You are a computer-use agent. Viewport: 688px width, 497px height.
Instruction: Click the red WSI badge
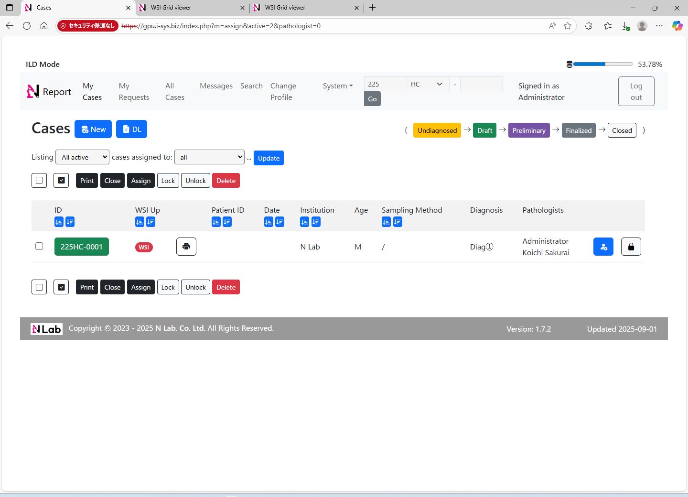(x=144, y=247)
